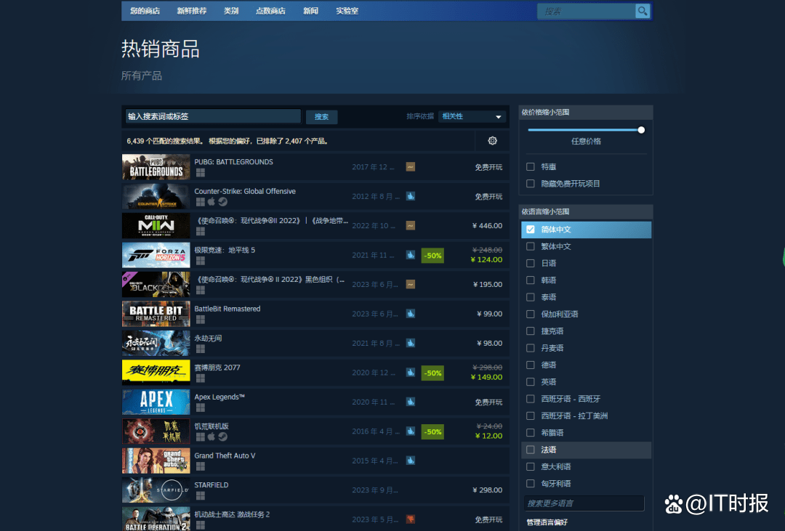The height and width of the screenshot is (531, 785).
Task: Open PUBG BATTLEGROUNDS thumbnail
Action: coord(156,167)
